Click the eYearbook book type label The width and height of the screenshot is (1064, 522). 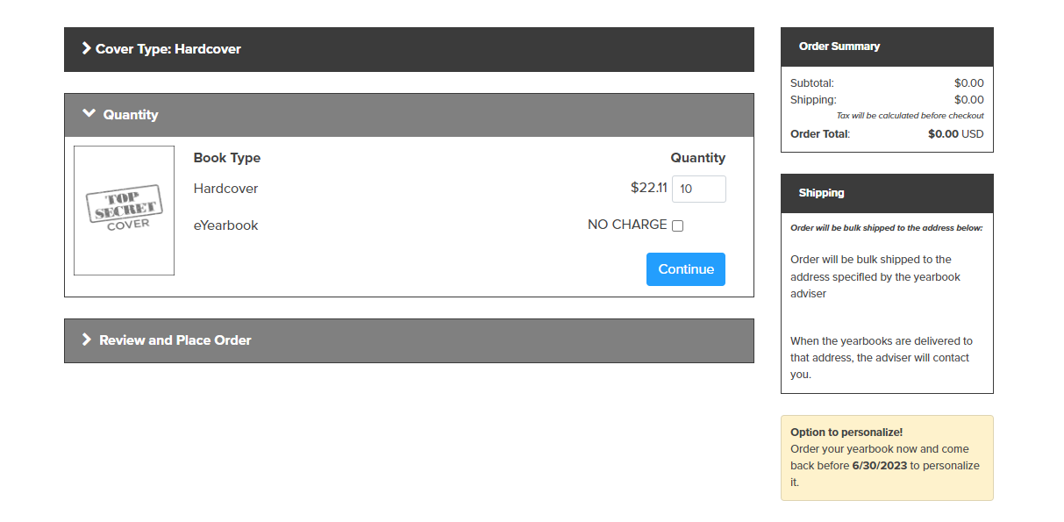click(x=225, y=225)
